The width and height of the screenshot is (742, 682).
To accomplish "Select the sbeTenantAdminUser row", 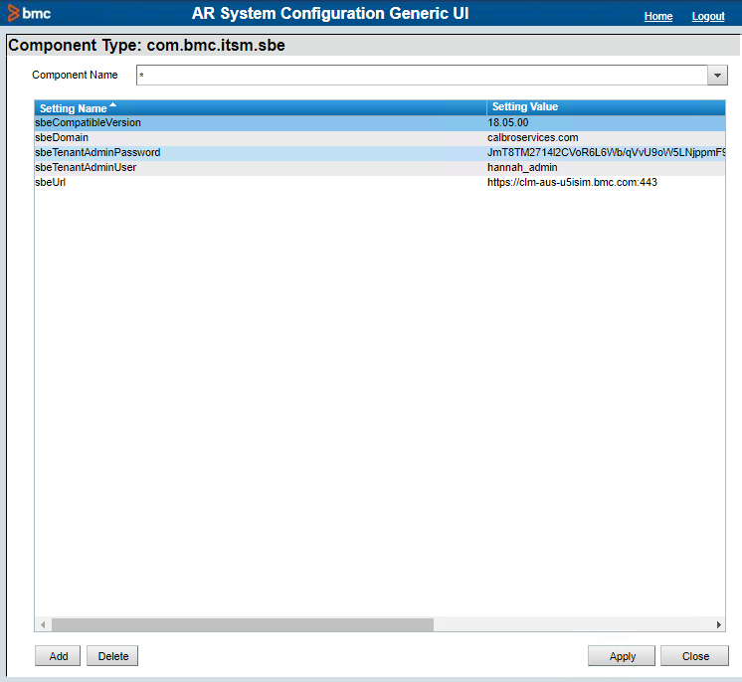I will tap(380, 167).
